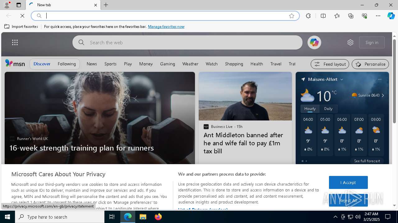The width and height of the screenshot is (398, 223).
Task: Open the 16-week strength training article
Action: [x=81, y=148]
